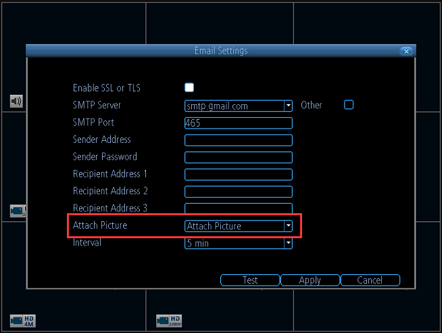Close the Email Settings dialog
Screen dimensions: 442x333
(406, 51)
